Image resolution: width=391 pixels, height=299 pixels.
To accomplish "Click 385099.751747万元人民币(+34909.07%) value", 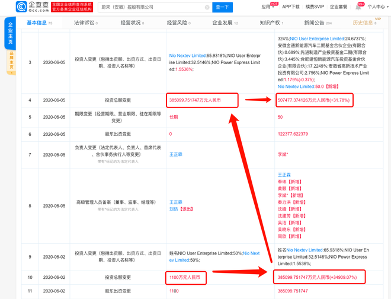I will (x=317, y=277).
